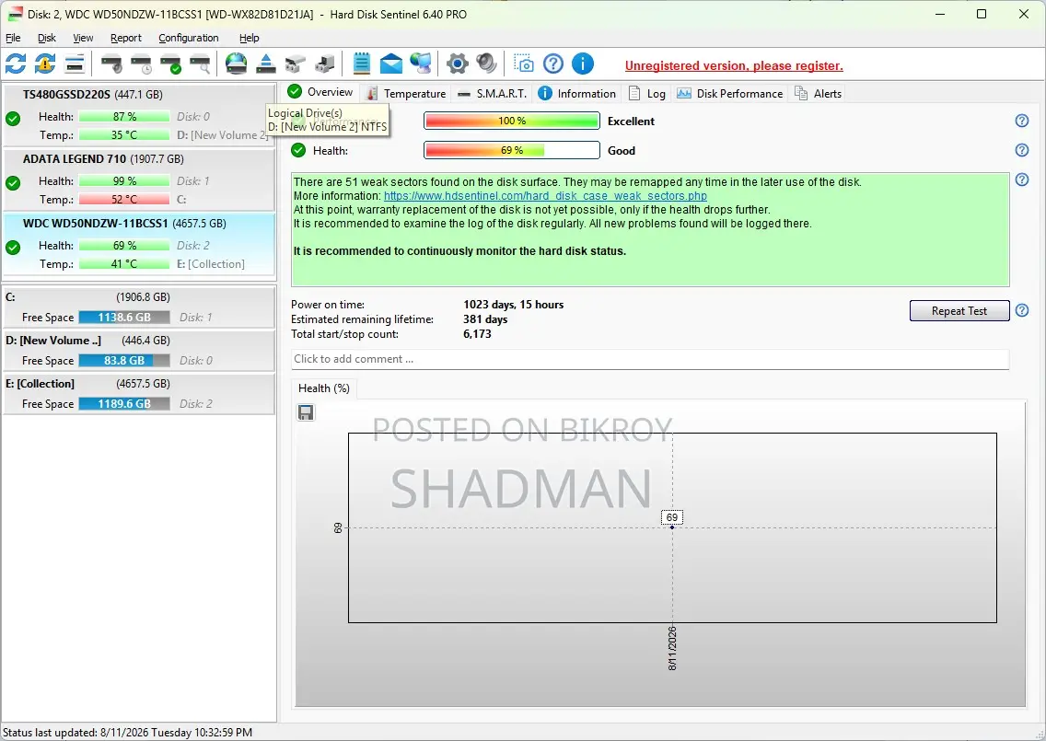Select the ADATA LEGEND 710 disk entry

pos(139,179)
